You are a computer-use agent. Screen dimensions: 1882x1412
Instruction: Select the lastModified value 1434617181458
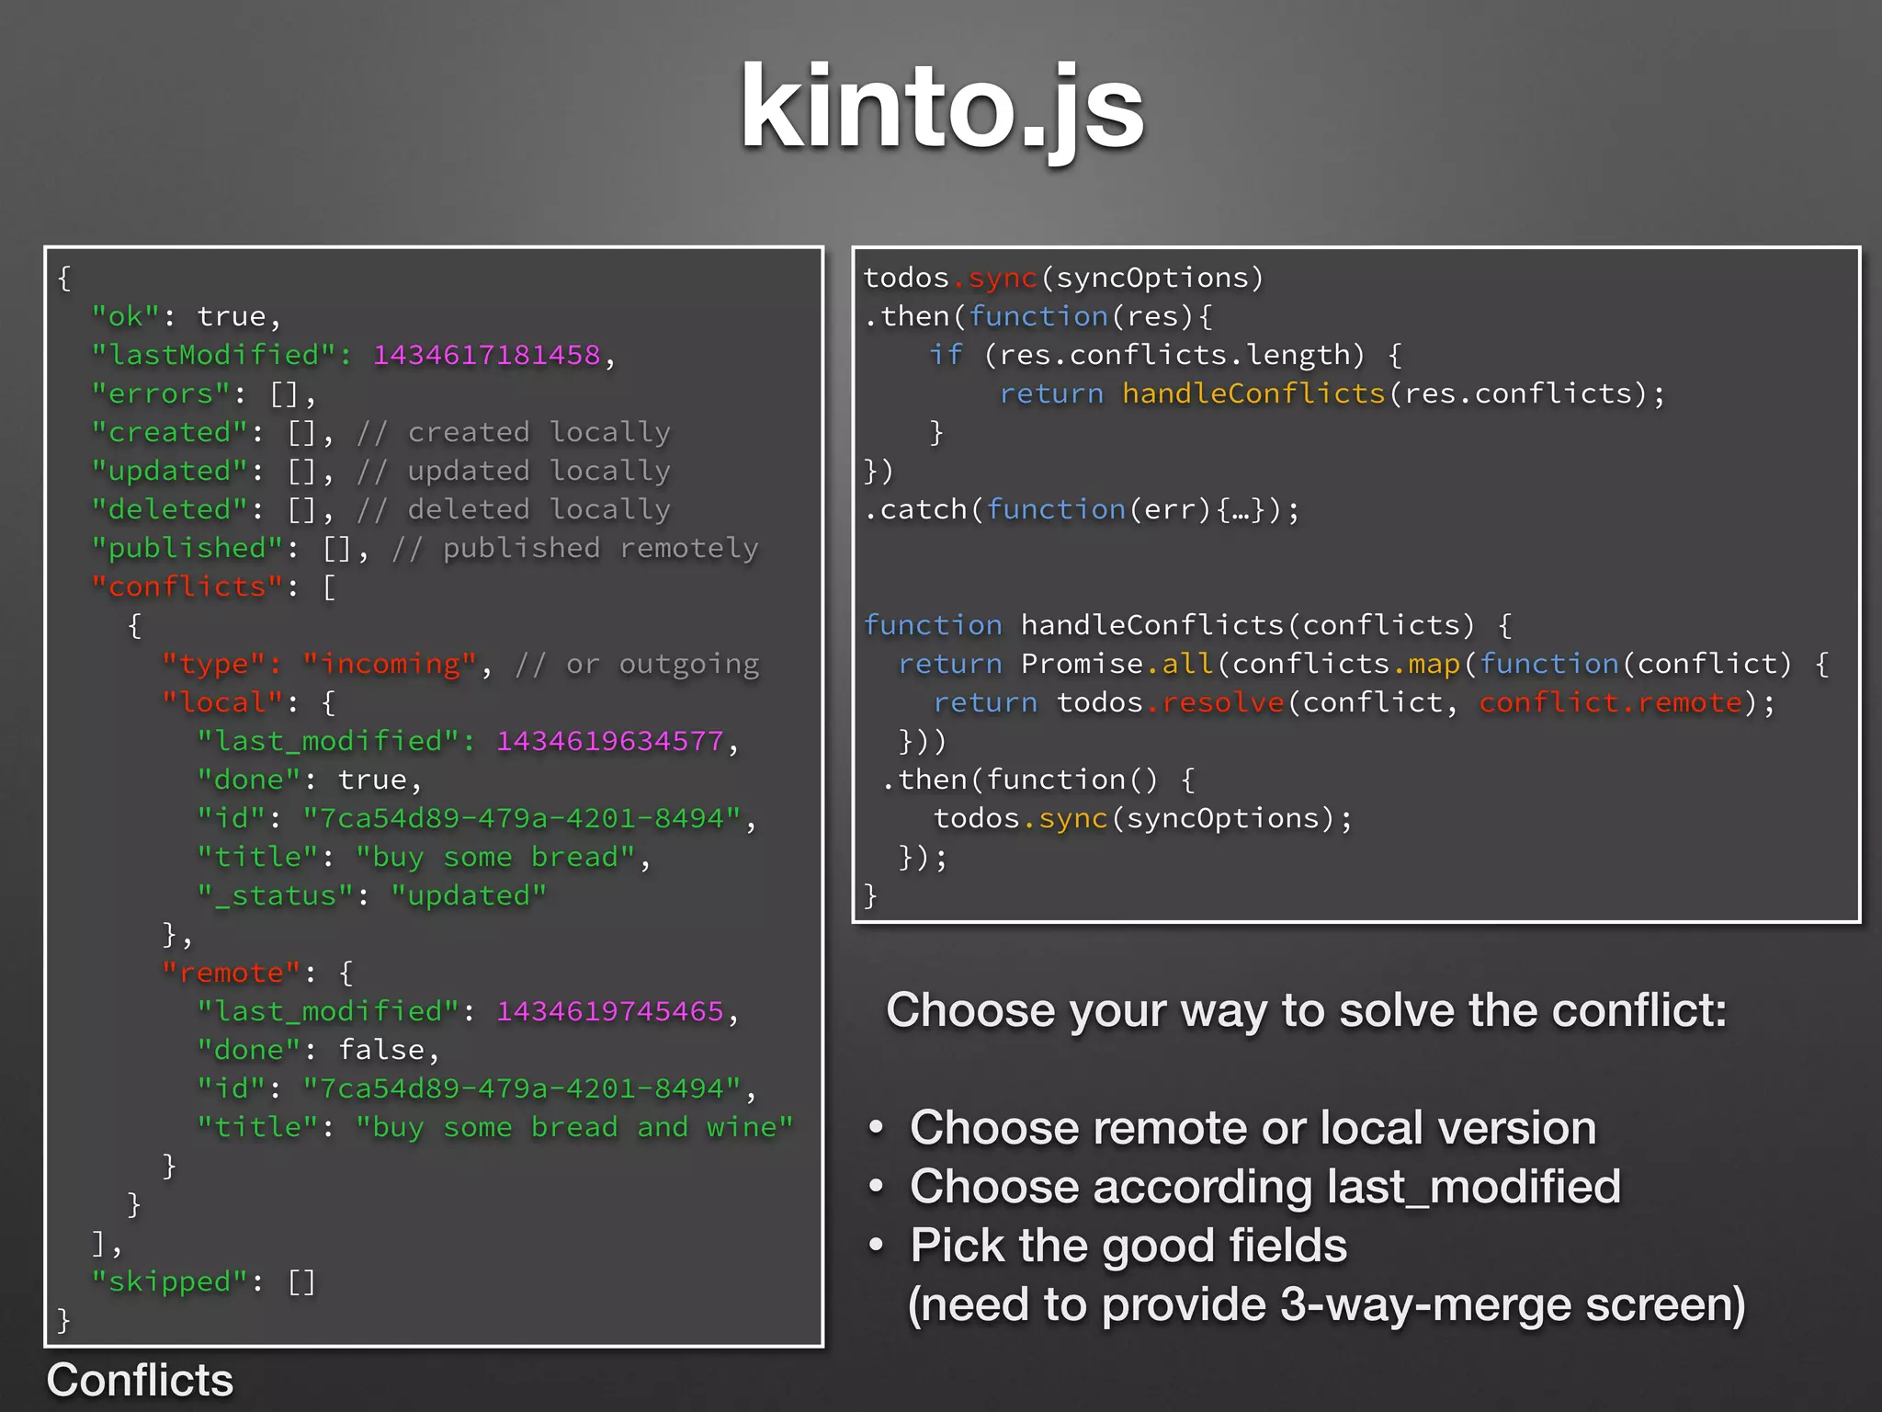click(x=487, y=355)
